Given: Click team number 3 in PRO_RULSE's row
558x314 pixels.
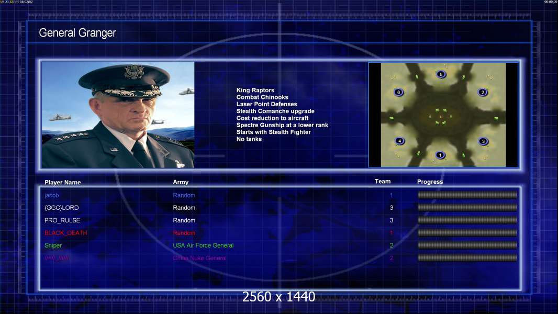Looking at the screenshot, I should [391, 220].
